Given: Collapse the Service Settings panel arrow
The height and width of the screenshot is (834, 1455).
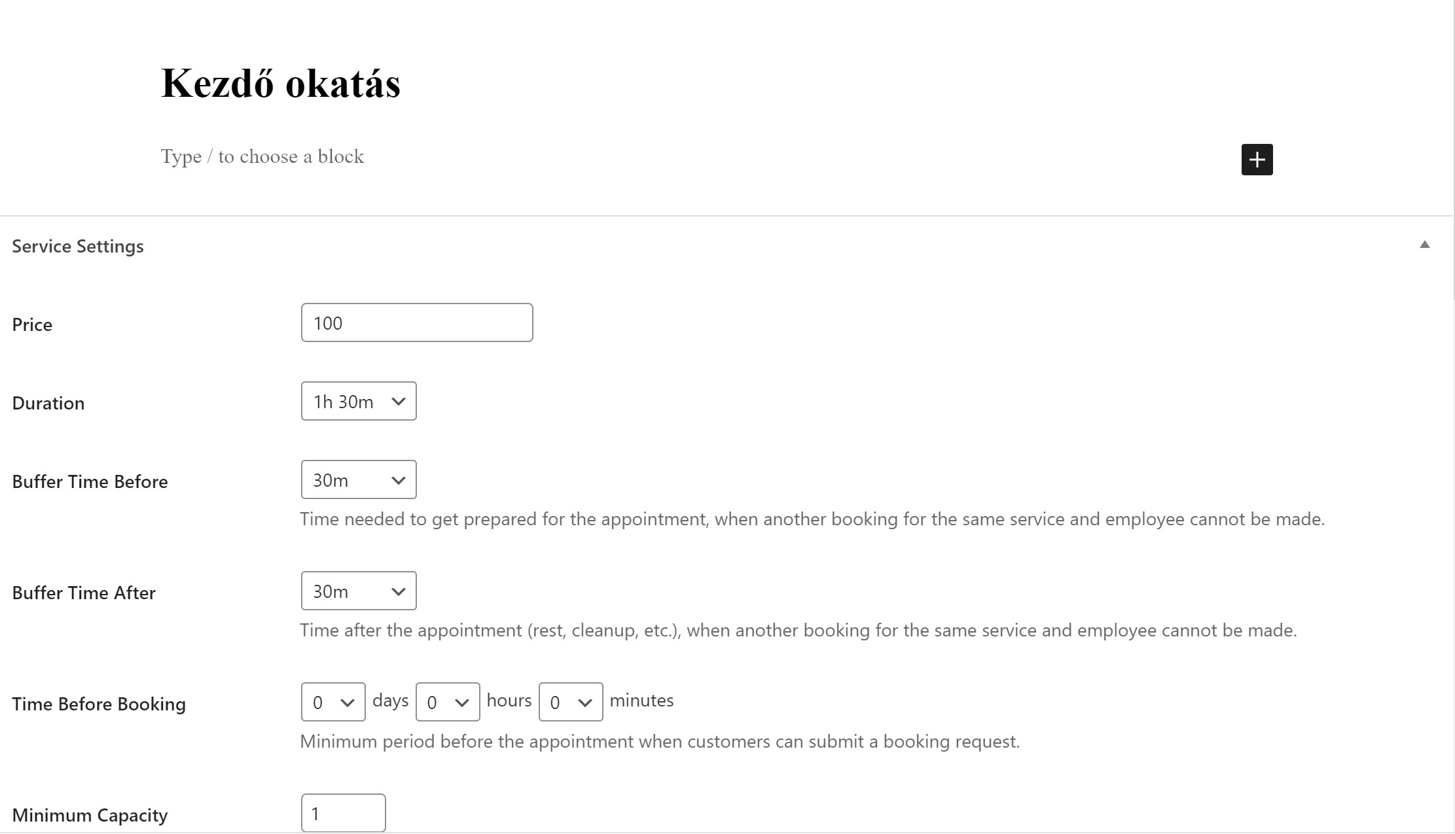Looking at the screenshot, I should 1424,245.
